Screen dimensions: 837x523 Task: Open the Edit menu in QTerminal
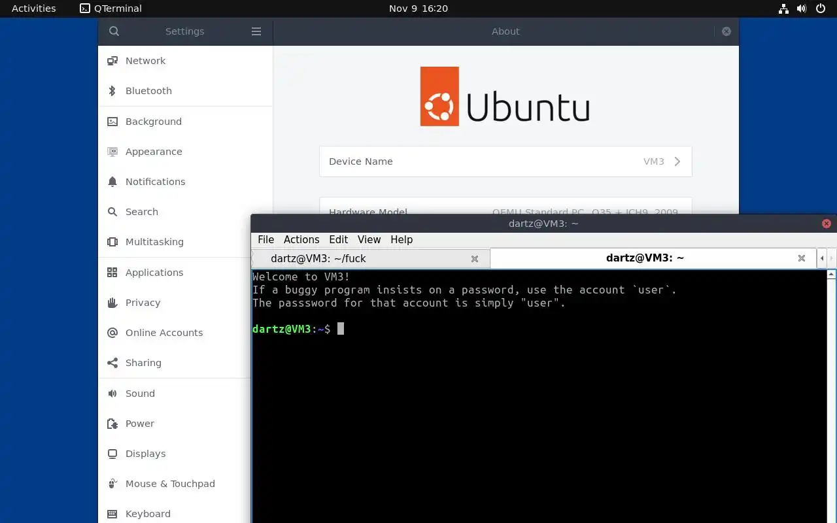click(x=339, y=240)
